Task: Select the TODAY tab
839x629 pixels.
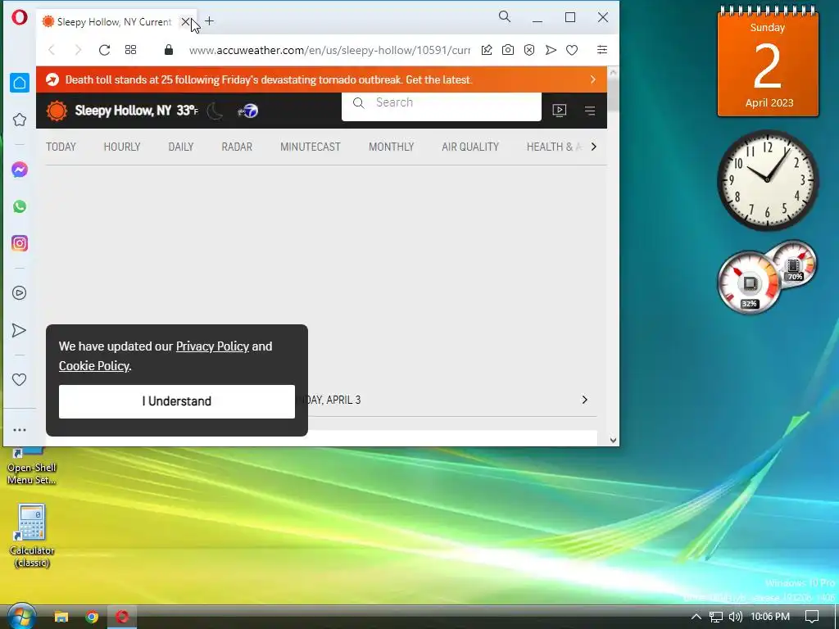Action: pyautogui.click(x=61, y=147)
